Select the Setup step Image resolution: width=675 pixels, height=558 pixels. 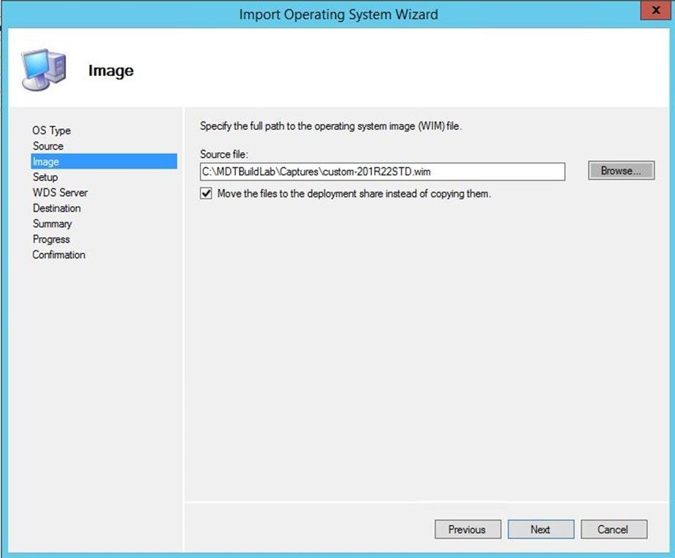[45, 177]
